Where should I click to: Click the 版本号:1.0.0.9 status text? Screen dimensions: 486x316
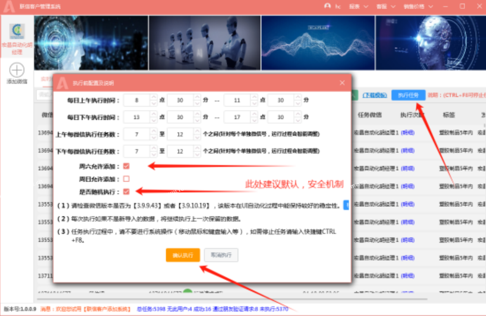[20, 309]
